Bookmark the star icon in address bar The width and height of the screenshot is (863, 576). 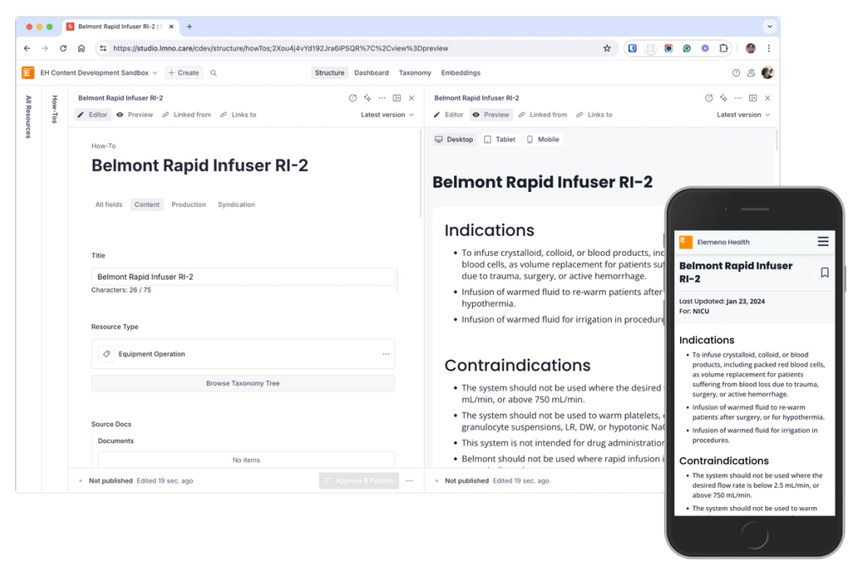pyautogui.click(x=607, y=48)
